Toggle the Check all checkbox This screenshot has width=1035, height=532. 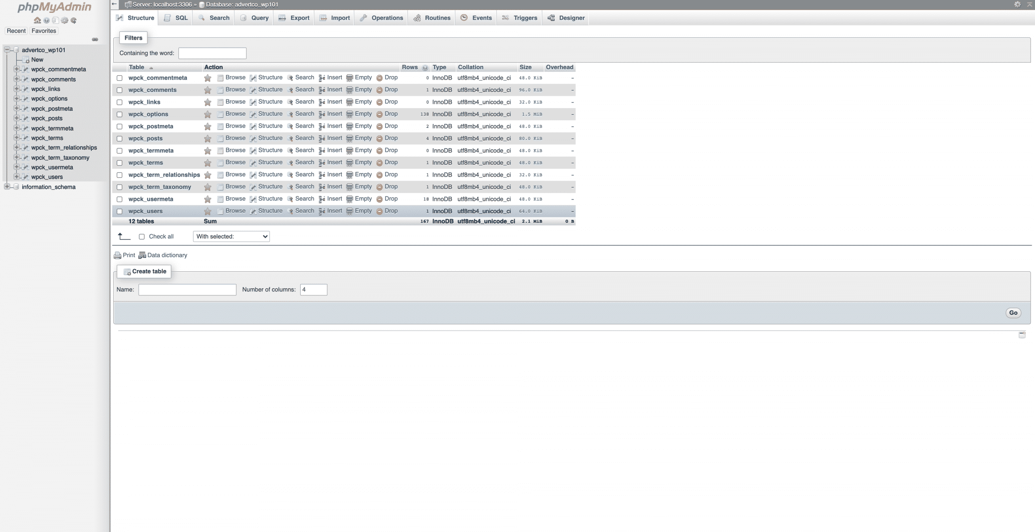coord(142,237)
